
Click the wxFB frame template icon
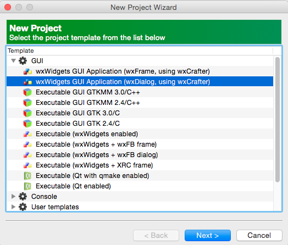tap(27, 144)
